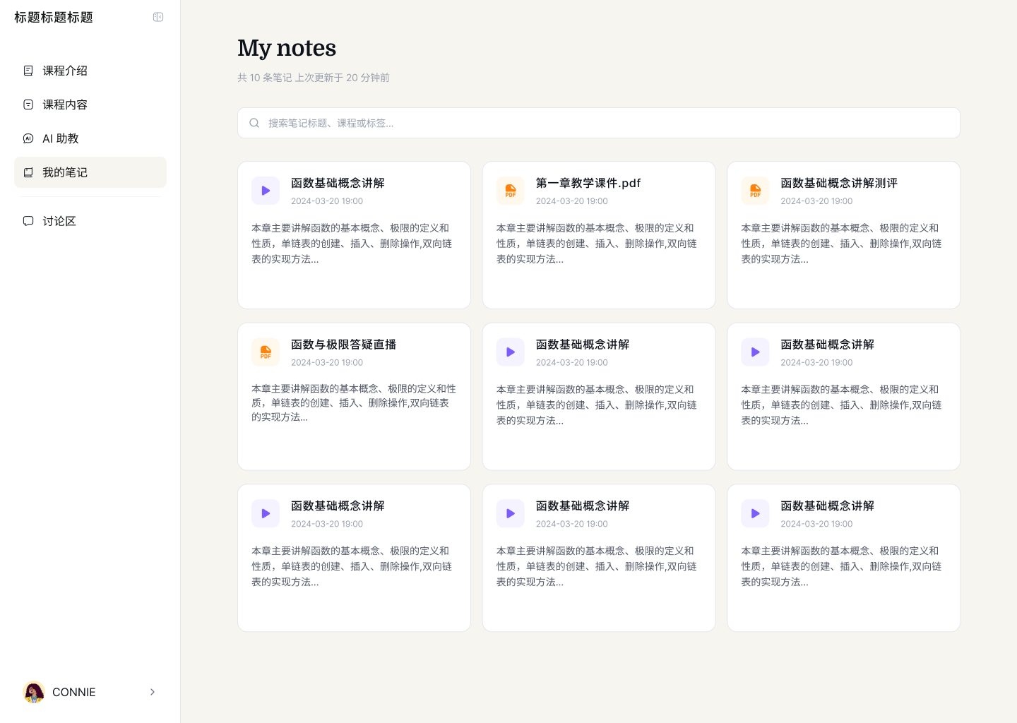Open the PDF icon on 第一章教学课件.pdf card
The height and width of the screenshot is (723, 1017).
[x=511, y=191]
